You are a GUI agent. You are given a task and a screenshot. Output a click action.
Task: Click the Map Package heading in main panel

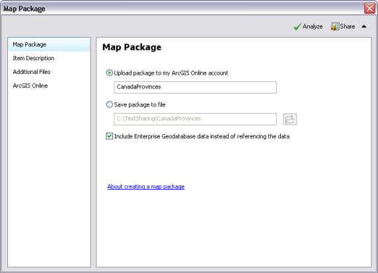coord(132,48)
